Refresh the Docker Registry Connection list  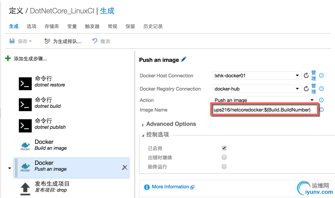point(306,89)
